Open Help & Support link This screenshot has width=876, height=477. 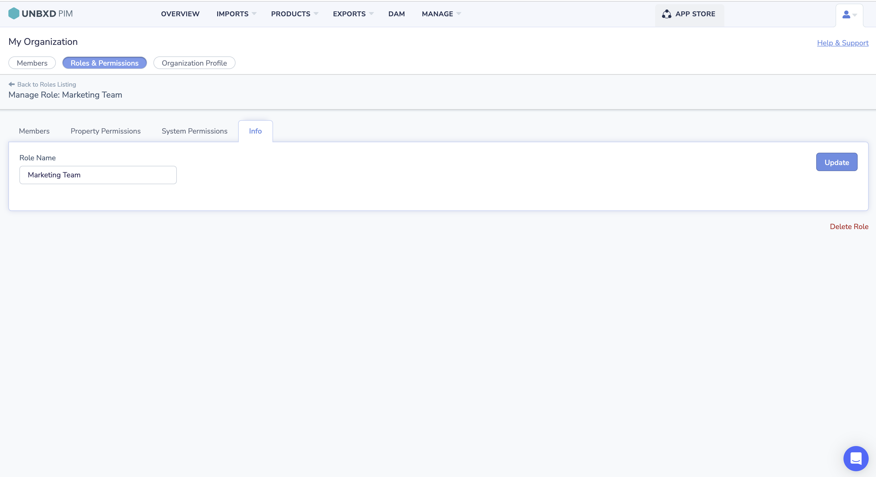[843, 43]
